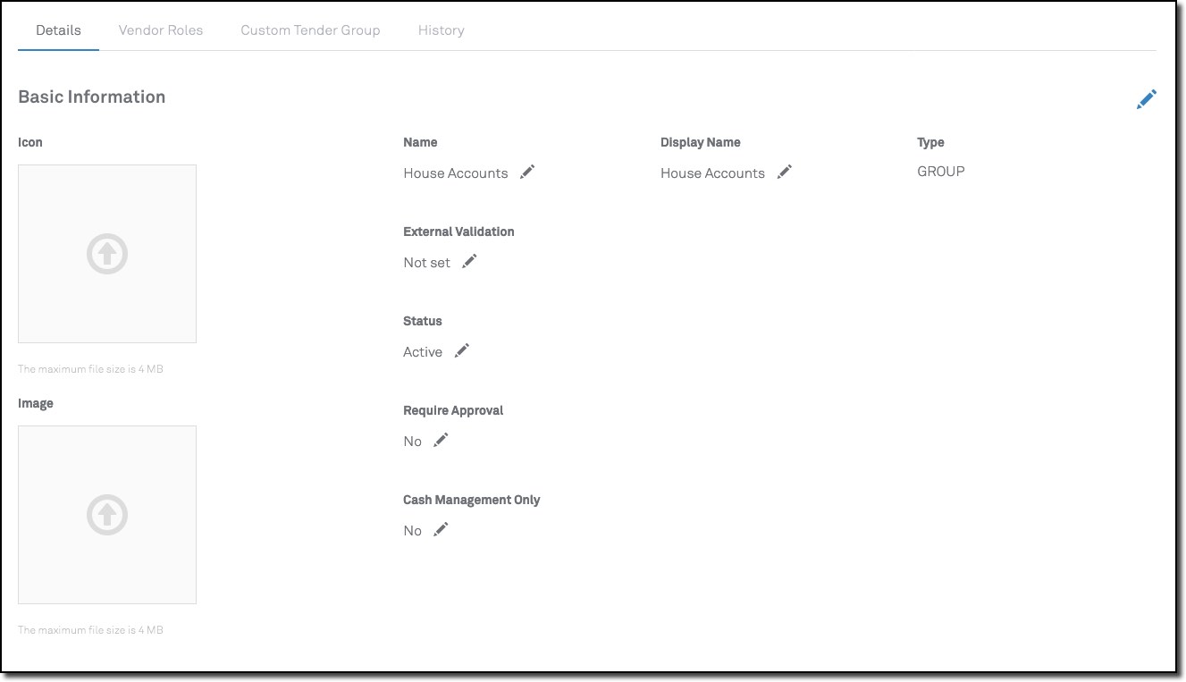Viewport: 1186px width, 682px height.
Task: Click the pencil icon to edit Name
Action: click(x=526, y=172)
